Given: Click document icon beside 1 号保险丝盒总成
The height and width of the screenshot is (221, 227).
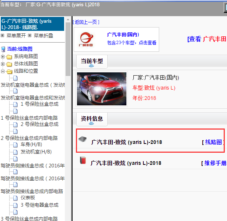Looking at the screenshot, I should [x=15, y=104].
